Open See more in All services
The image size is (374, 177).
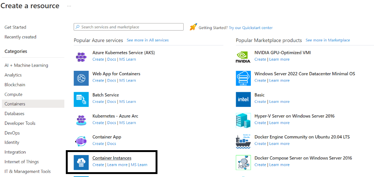pyautogui.click(x=147, y=40)
